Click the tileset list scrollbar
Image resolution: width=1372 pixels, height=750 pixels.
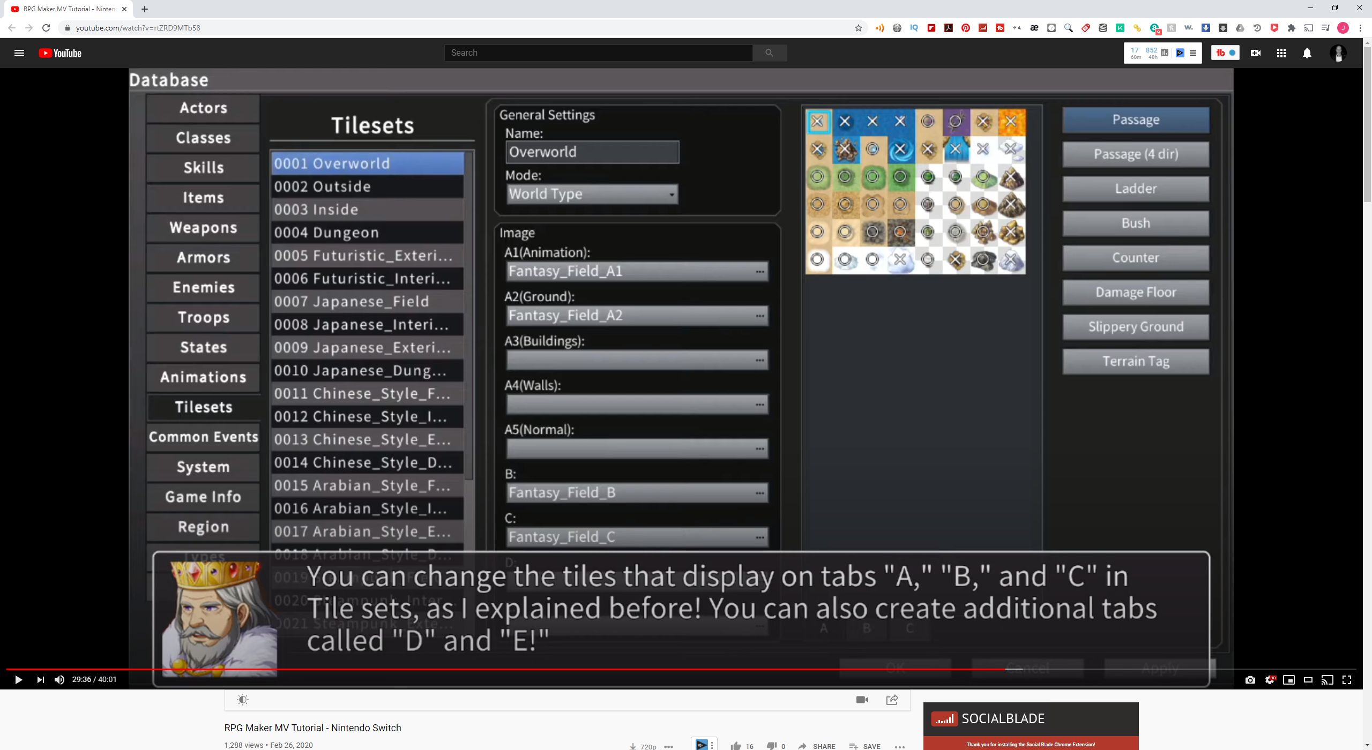click(x=469, y=316)
